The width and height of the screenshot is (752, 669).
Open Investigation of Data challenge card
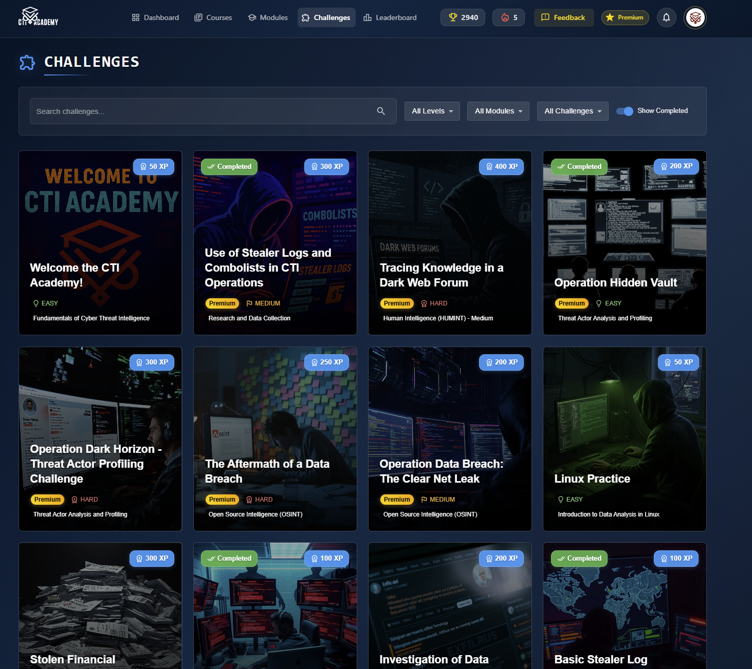click(x=450, y=606)
